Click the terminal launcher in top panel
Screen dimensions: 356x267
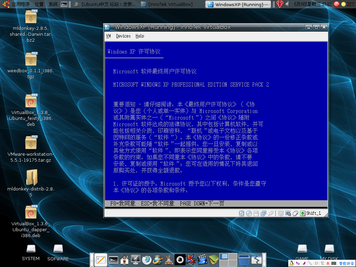pyautogui.click(x=64, y=4)
